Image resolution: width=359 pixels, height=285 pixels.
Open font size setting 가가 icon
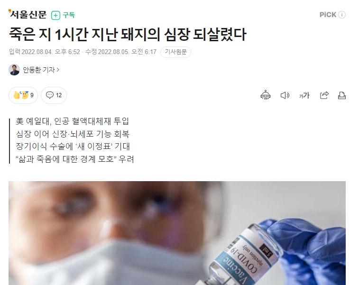304,95
